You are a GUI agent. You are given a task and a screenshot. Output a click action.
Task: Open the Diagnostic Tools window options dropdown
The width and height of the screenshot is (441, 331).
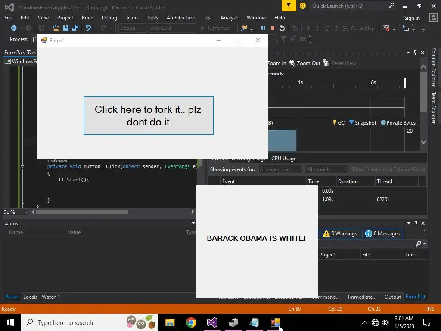[408, 53]
